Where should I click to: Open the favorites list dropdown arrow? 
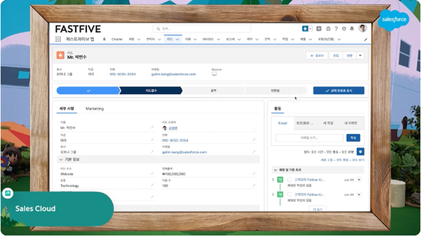310,29
